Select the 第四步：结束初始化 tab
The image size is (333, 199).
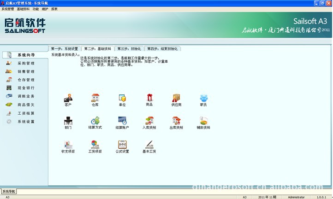162,48
